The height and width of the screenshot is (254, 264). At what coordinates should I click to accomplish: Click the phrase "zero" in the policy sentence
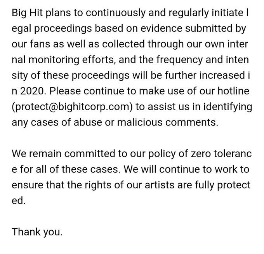click(x=201, y=154)
